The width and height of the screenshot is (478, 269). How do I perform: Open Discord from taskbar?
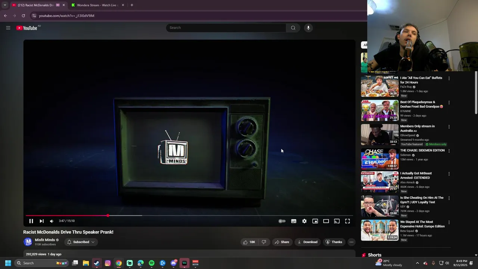(174, 263)
